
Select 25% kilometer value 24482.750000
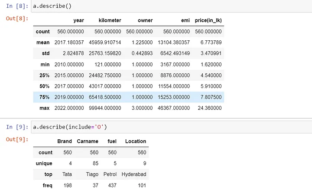(x=105, y=76)
